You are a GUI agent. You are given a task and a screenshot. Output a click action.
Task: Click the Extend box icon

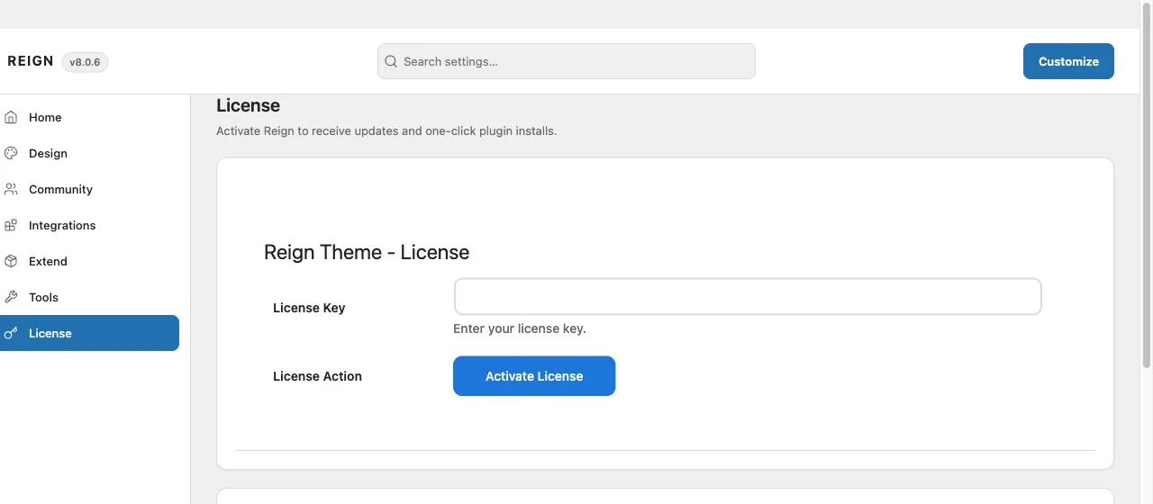point(11,261)
